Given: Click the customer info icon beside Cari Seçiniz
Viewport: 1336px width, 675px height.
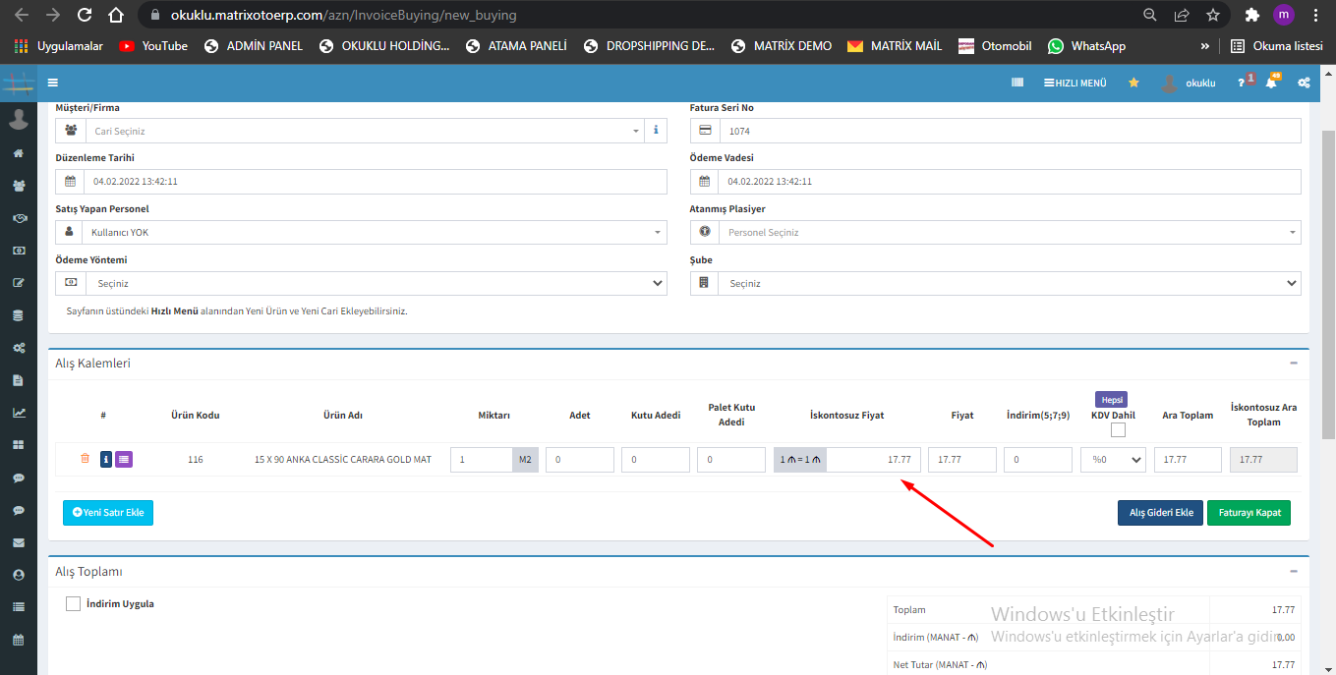Looking at the screenshot, I should coord(656,131).
